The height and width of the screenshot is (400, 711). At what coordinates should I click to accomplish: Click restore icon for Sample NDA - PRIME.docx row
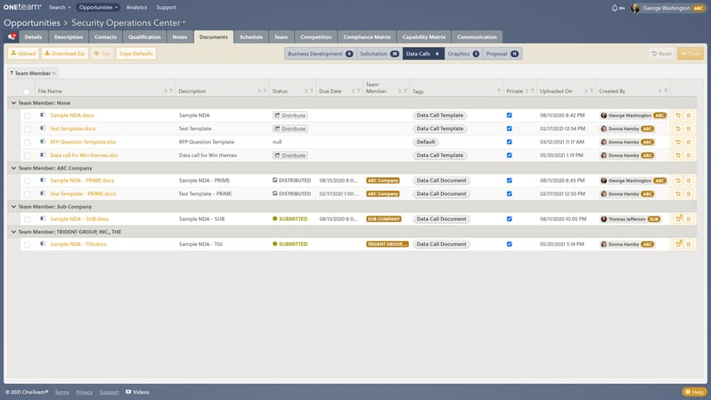[x=678, y=181]
